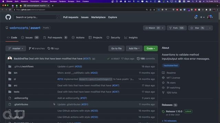Open the latest commit message link
The height and width of the screenshot is (123, 220).
coord(56,59)
